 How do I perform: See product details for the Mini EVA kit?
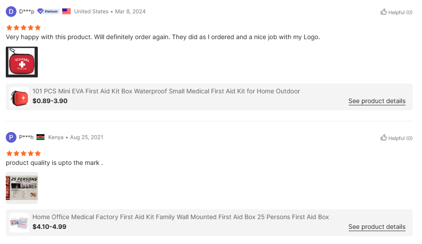pos(377,101)
